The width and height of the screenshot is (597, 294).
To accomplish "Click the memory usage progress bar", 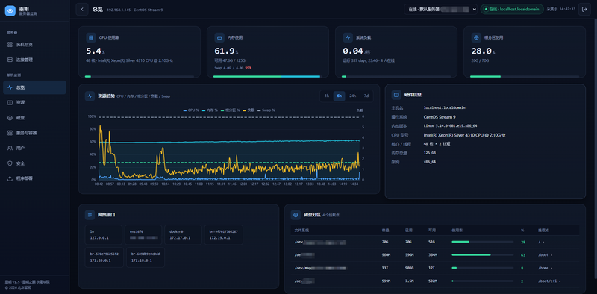I will tap(266, 77).
